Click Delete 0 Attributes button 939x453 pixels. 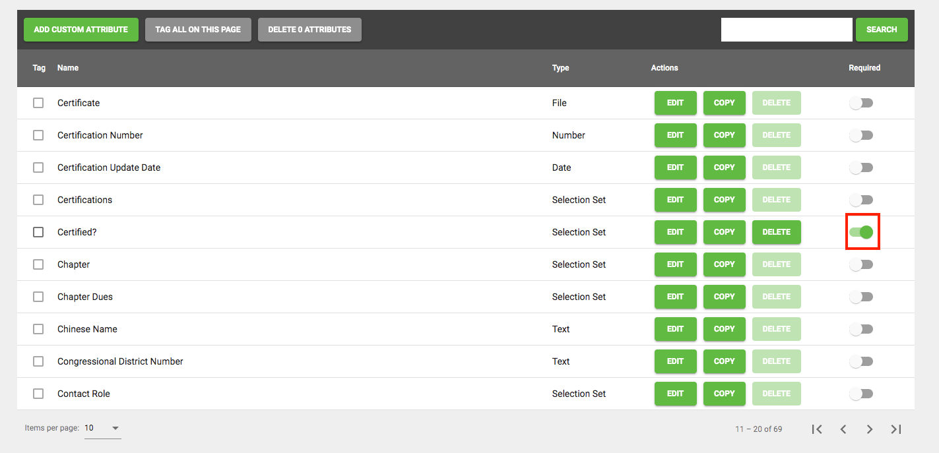(309, 30)
